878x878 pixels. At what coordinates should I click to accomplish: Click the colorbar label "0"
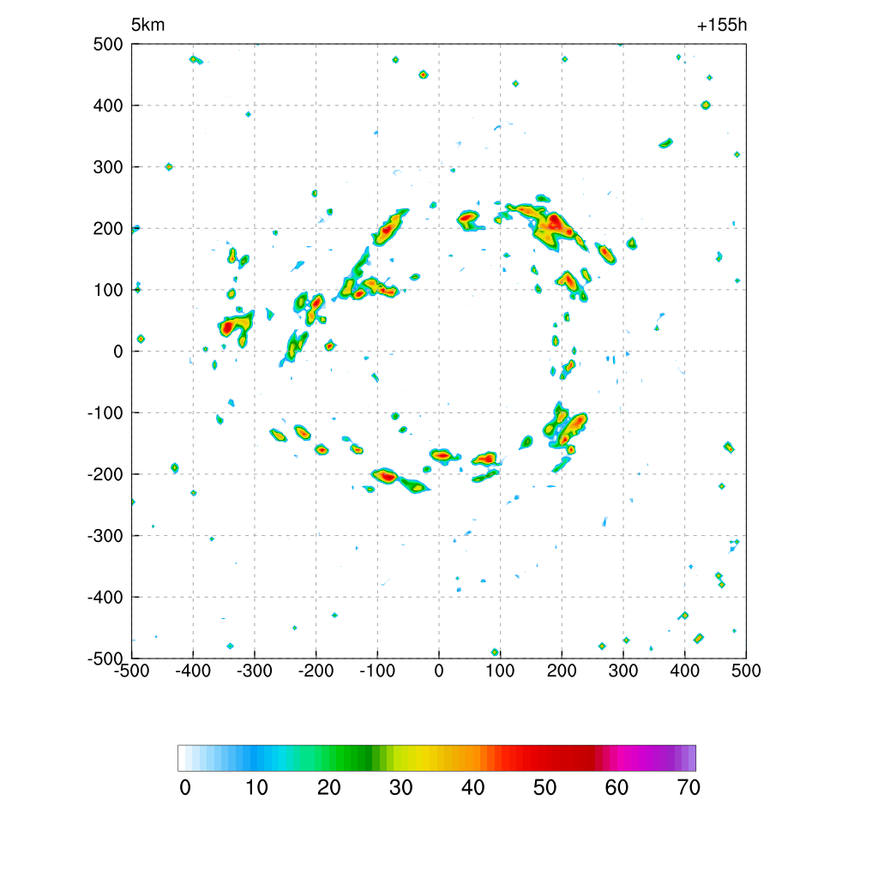pos(185,788)
